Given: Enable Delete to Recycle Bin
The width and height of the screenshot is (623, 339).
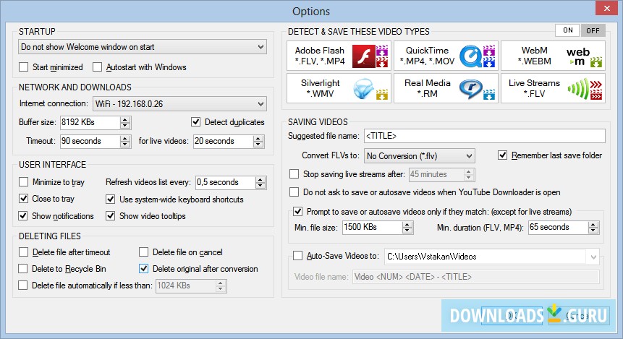Looking at the screenshot, I should pyautogui.click(x=23, y=269).
